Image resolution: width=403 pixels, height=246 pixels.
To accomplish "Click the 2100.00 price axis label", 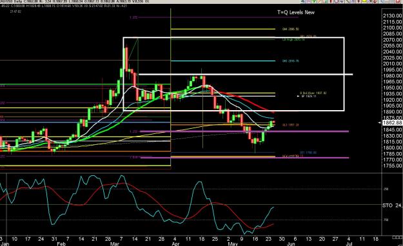I will click(392, 28).
